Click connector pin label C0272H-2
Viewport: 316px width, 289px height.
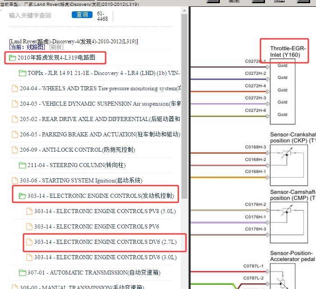click(x=256, y=73)
